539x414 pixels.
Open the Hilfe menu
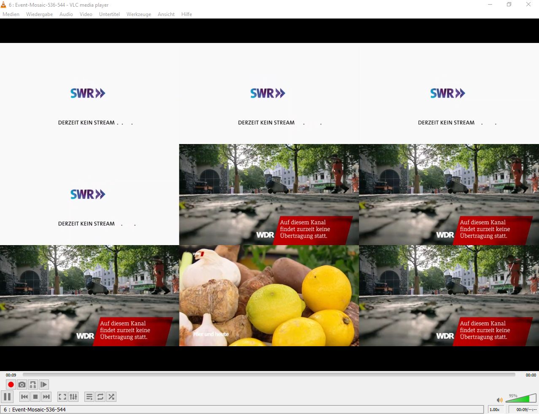[x=187, y=14]
